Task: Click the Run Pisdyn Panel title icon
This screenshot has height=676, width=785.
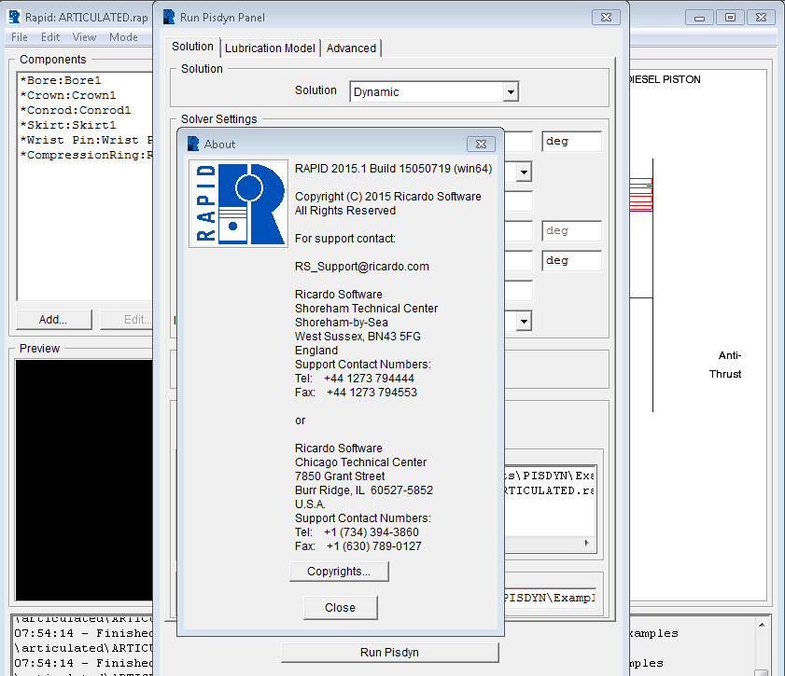Action: point(169,17)
